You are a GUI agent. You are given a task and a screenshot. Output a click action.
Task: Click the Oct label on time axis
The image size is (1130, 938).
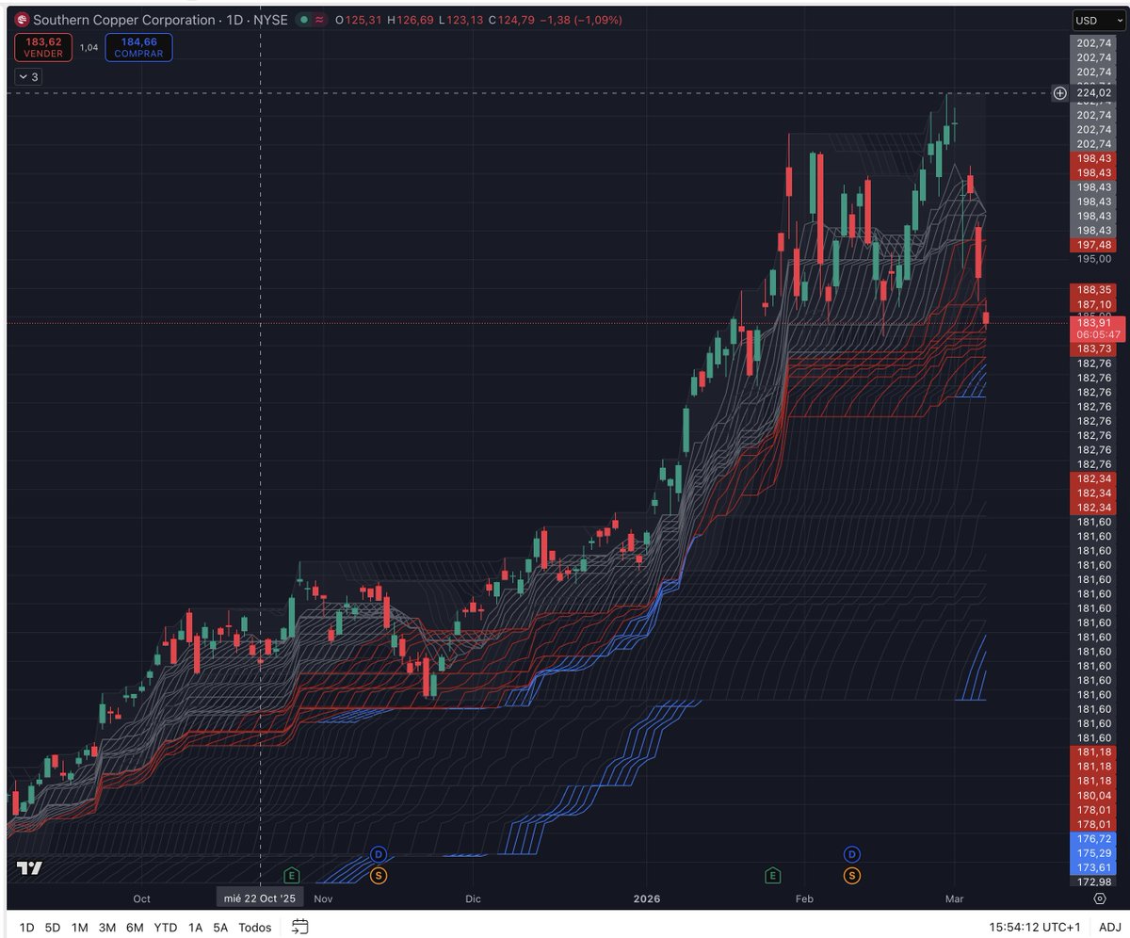pos(142,898)
